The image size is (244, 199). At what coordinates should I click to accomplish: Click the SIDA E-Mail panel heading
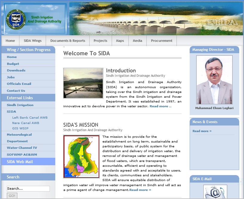click(x=202, y=179)
